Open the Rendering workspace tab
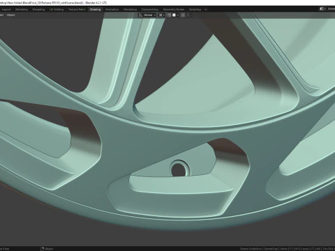 click(x=130, y=10)
